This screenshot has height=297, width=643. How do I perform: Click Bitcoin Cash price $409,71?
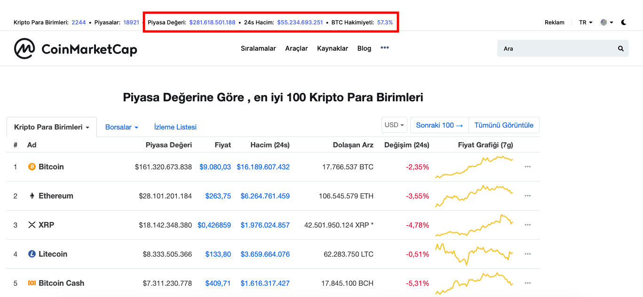(218, 283)
